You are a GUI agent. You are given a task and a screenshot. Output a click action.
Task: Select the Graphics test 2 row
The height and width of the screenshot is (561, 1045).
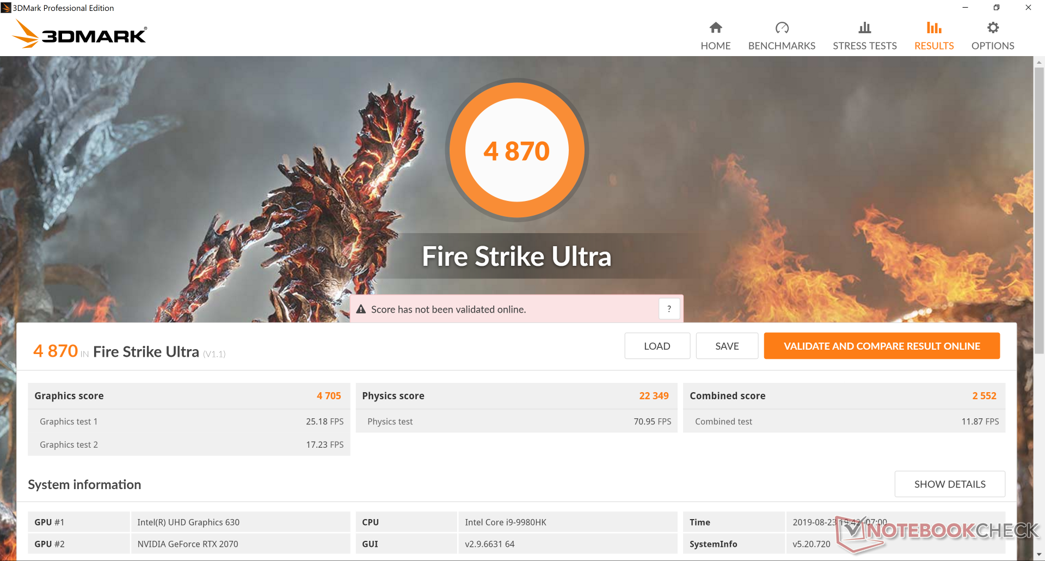(x=189, y=444)
